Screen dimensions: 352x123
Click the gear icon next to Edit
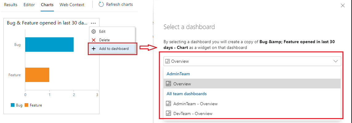pyautogui.click(x=94, y=32)
